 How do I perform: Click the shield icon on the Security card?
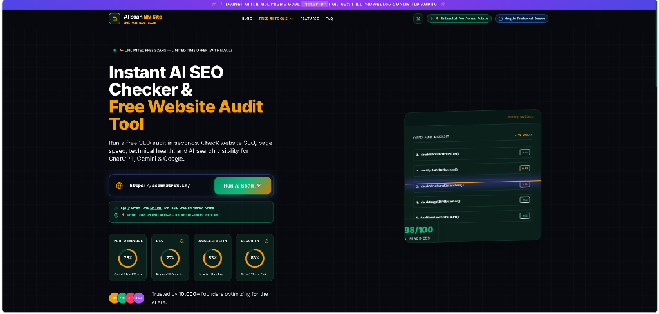(266, 241)
